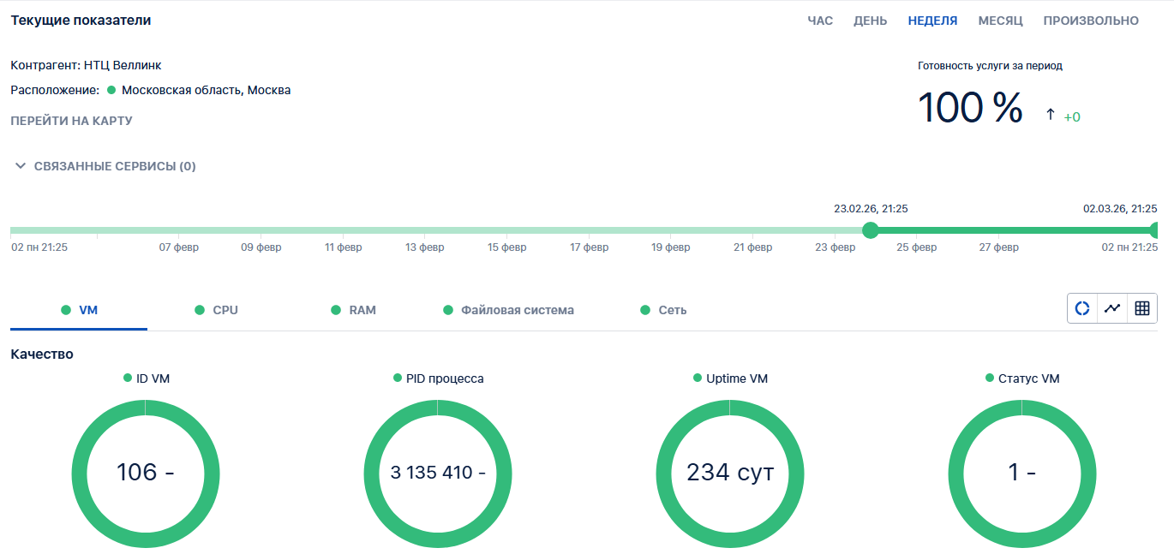Toggle the ID VM legend item
1174x554 pixels.
[147, 378]
